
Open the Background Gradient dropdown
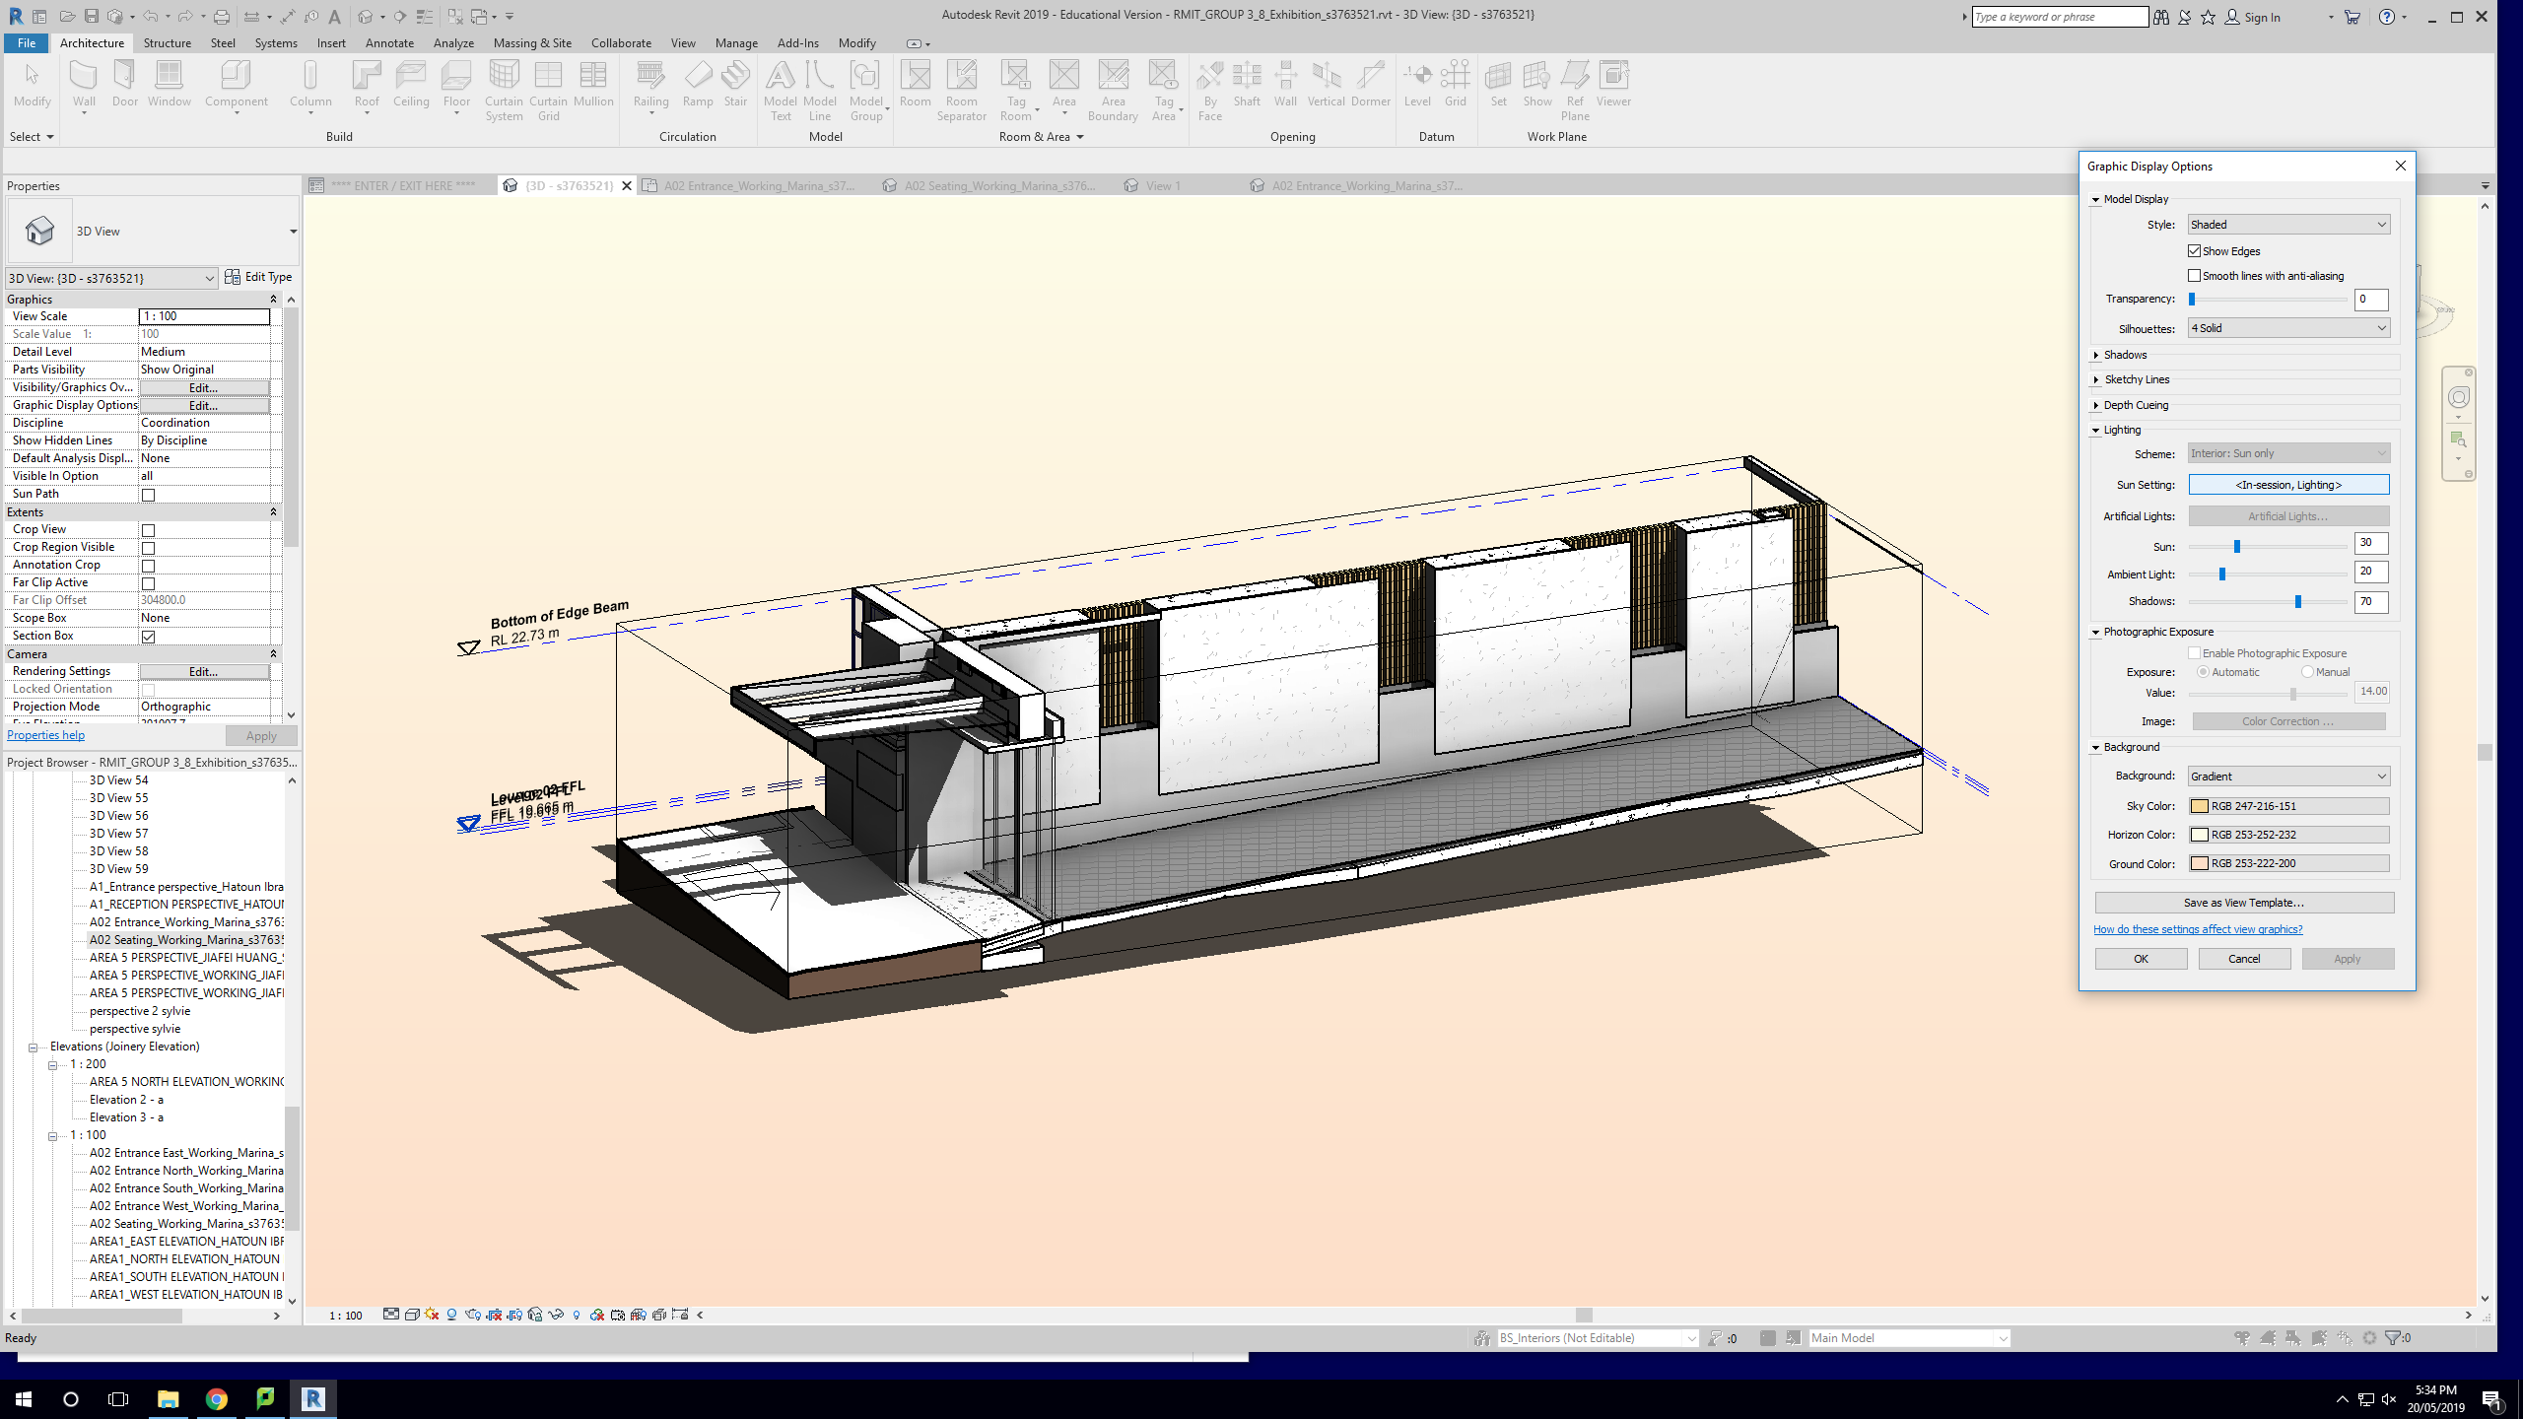(x=2287, y=777)
